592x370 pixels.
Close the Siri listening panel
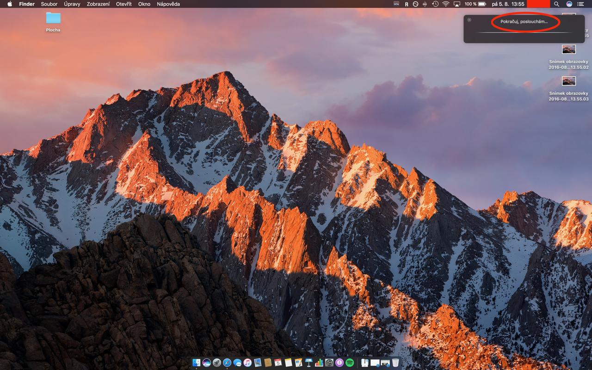pos(469,20)
